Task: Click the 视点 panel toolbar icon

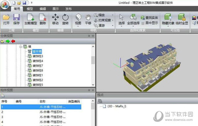Action: 100,101
